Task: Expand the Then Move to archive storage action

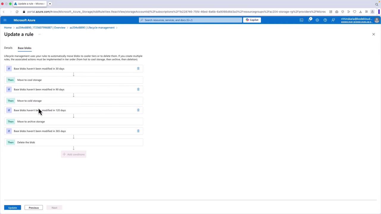Action: click(x=74, y=122)
